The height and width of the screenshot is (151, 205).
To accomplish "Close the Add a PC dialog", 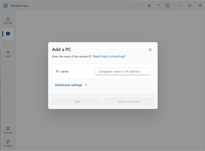I will tap(150, 50).
